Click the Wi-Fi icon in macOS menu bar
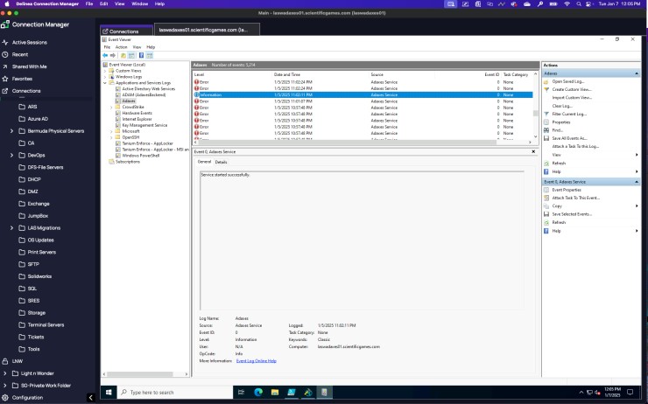 point(567,3)
